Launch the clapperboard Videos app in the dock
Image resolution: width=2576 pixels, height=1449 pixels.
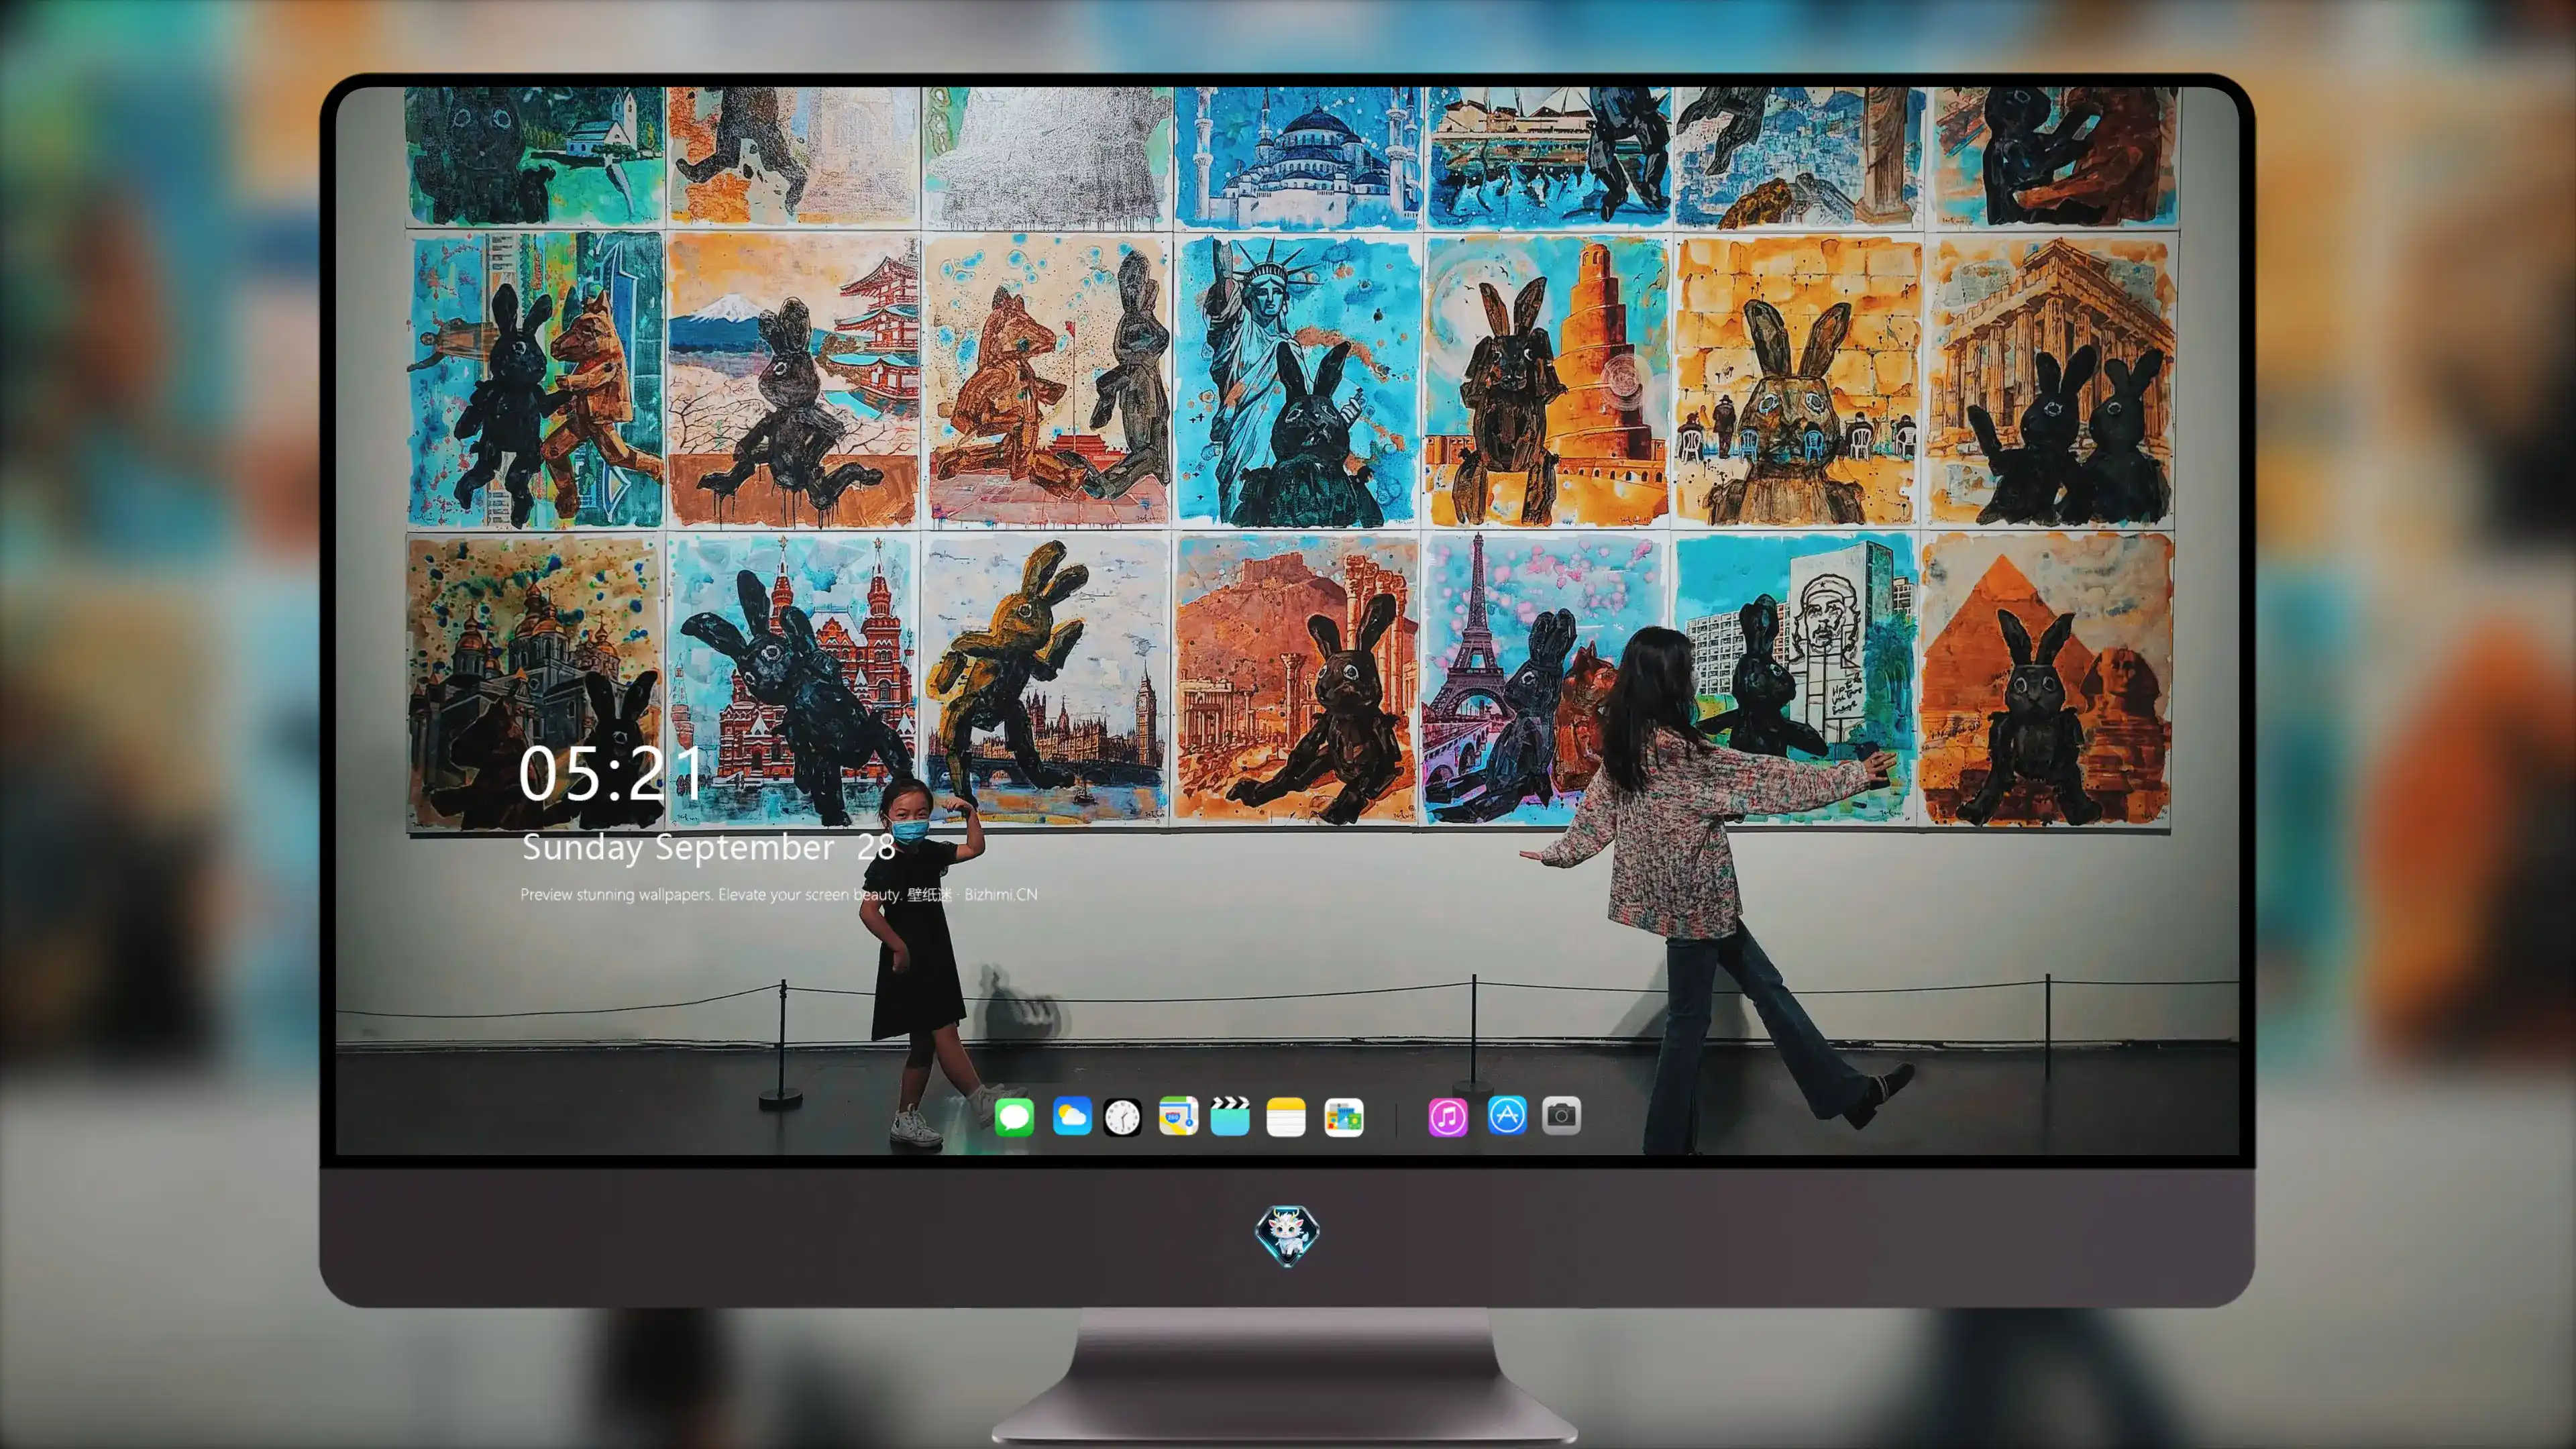1230,1116
